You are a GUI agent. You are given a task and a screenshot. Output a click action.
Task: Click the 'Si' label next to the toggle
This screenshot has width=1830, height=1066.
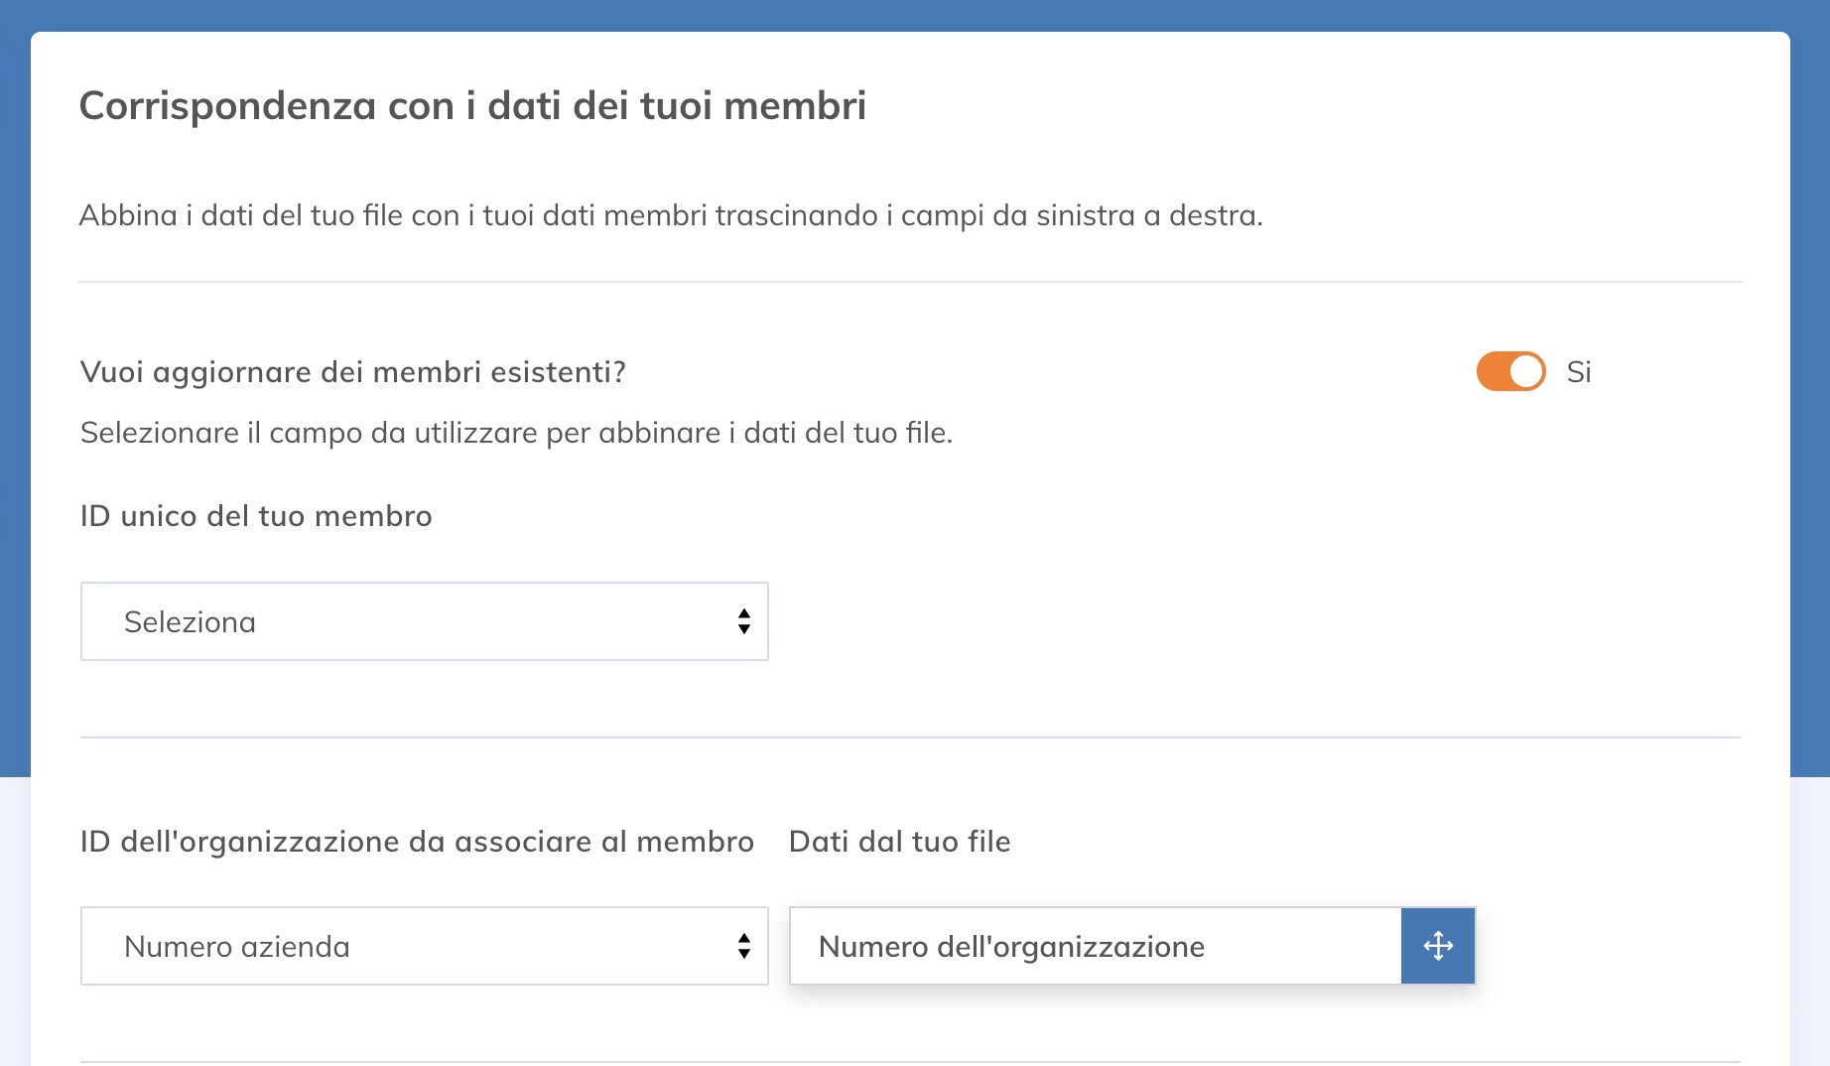click(1580, 372)
